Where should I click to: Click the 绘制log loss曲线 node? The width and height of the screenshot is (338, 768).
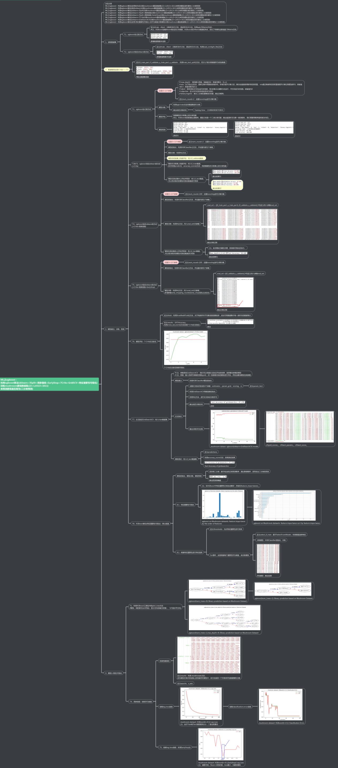click(x=166, y=706)
